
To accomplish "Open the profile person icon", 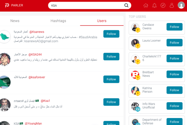I will 172,5.
